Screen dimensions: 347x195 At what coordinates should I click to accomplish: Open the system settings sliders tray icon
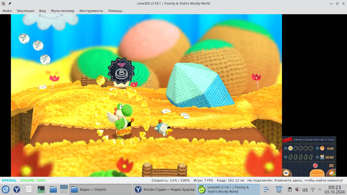[x=267, y=189]
